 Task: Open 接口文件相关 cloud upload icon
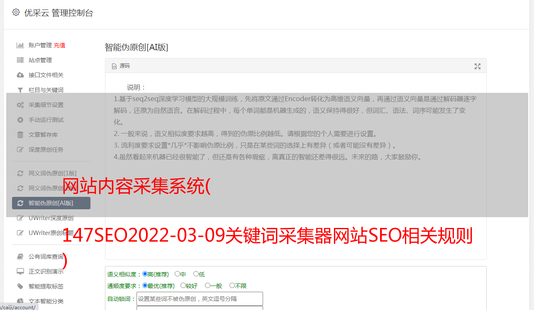tap(20, 75)
